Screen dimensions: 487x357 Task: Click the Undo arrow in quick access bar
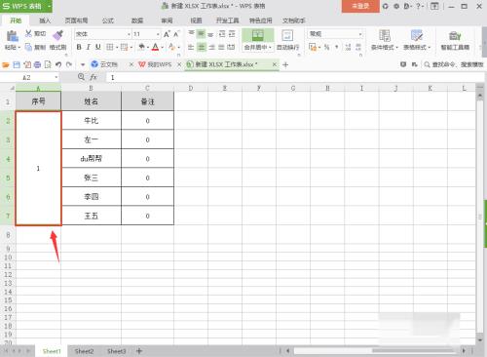pos(58,64)
